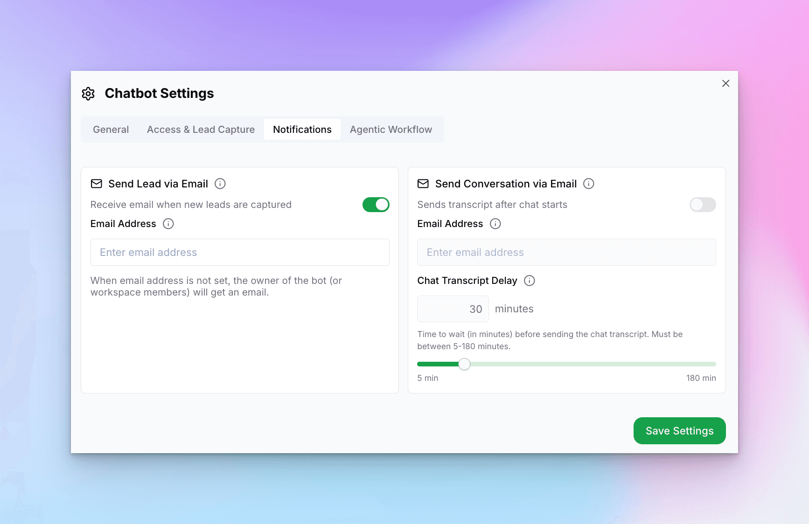Go to the Agentic Workflow tab
Image resolution: width=809 pixels, height=524 pixels.
[391, 130]
